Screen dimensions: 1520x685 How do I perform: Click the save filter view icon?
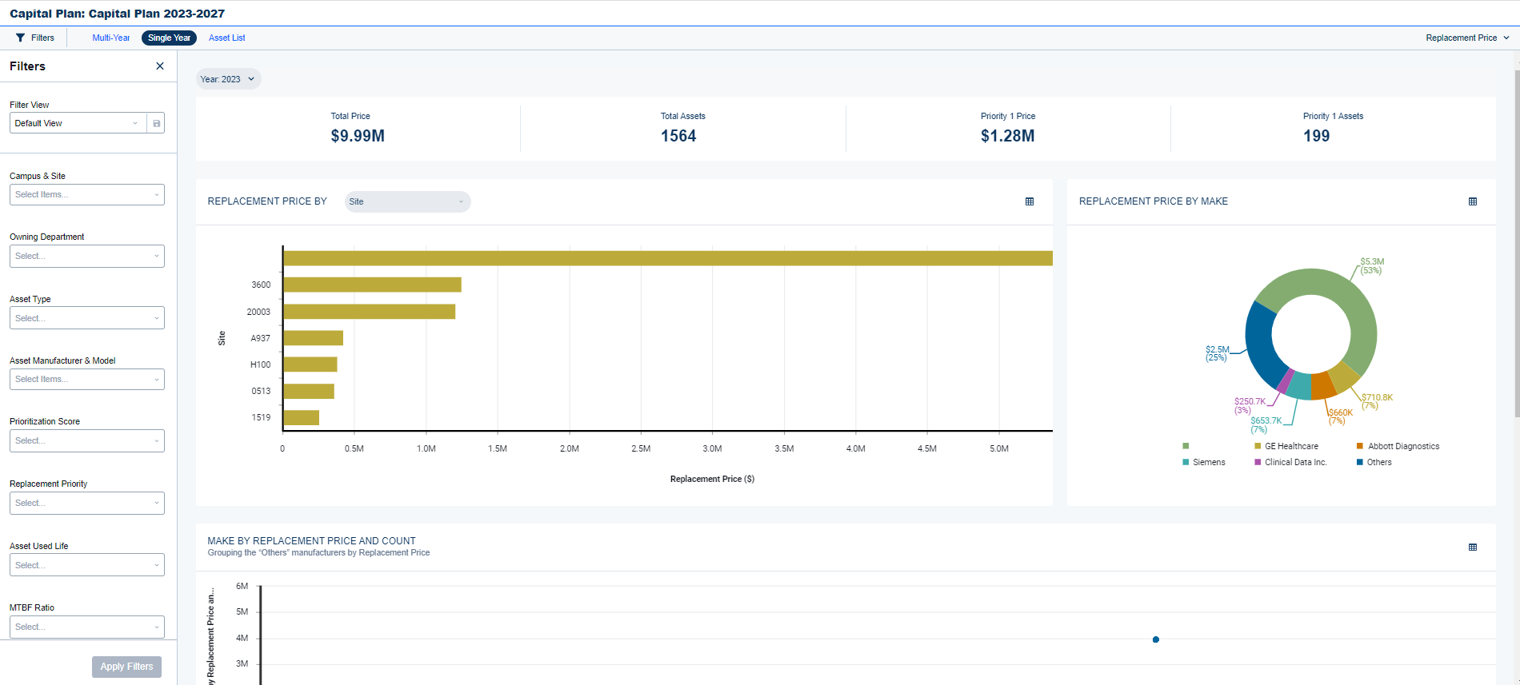(156, 123)
